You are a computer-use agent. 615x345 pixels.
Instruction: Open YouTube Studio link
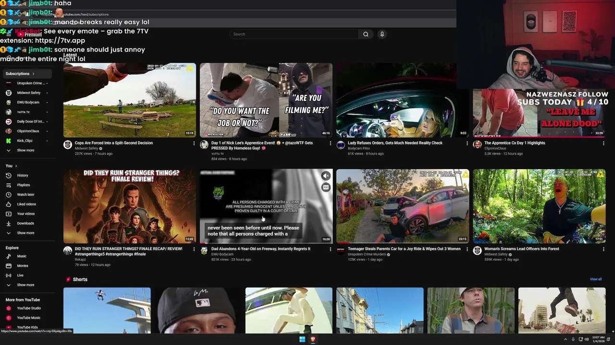pyautogui.click(x=29, y=308)
